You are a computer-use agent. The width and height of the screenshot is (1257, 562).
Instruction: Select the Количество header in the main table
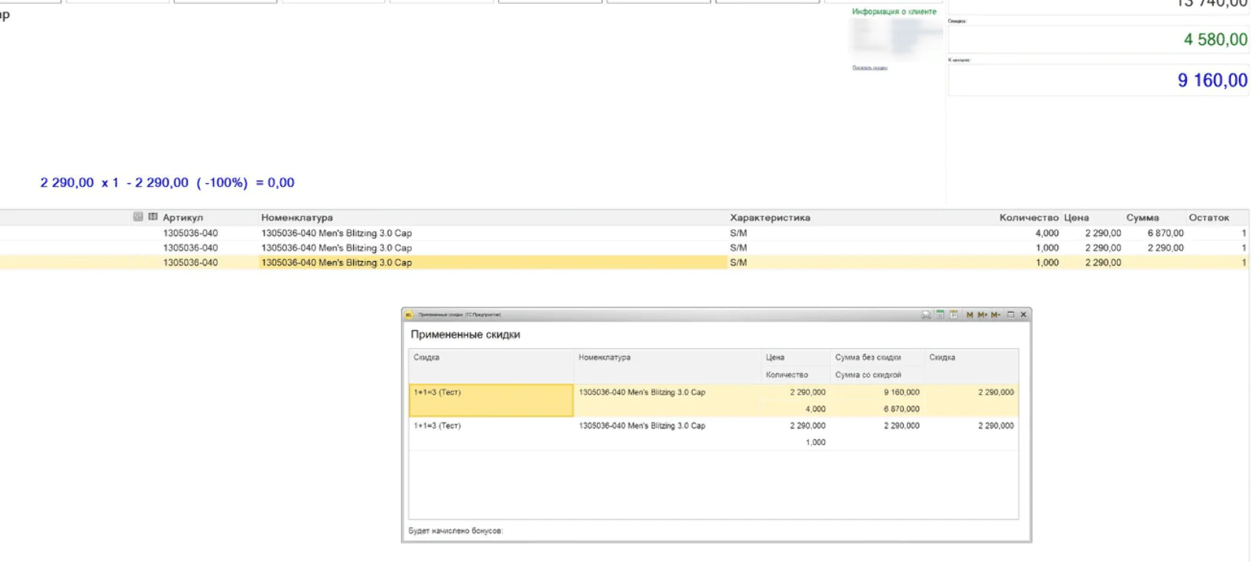pos(1029,218)
